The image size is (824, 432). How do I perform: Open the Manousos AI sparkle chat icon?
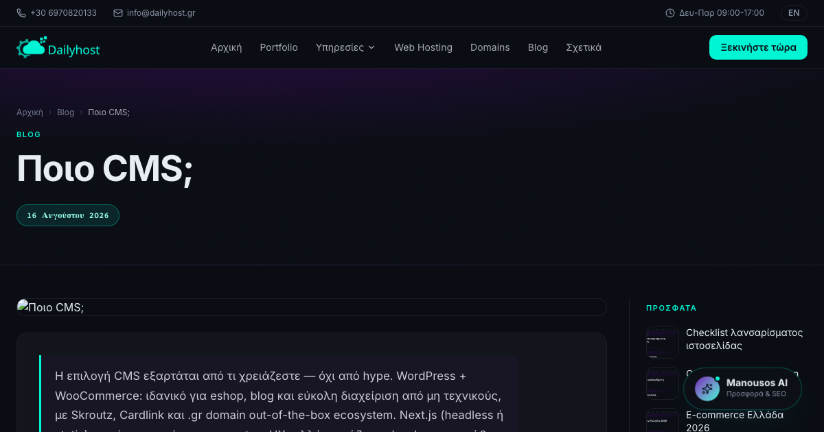click(x=707, y=388)
